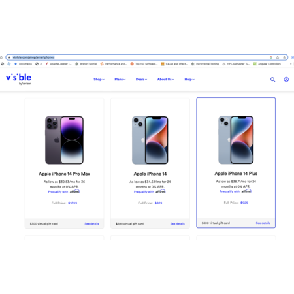Click the Google icon in address bar
The image size is (294, 294).
[271, 57]
